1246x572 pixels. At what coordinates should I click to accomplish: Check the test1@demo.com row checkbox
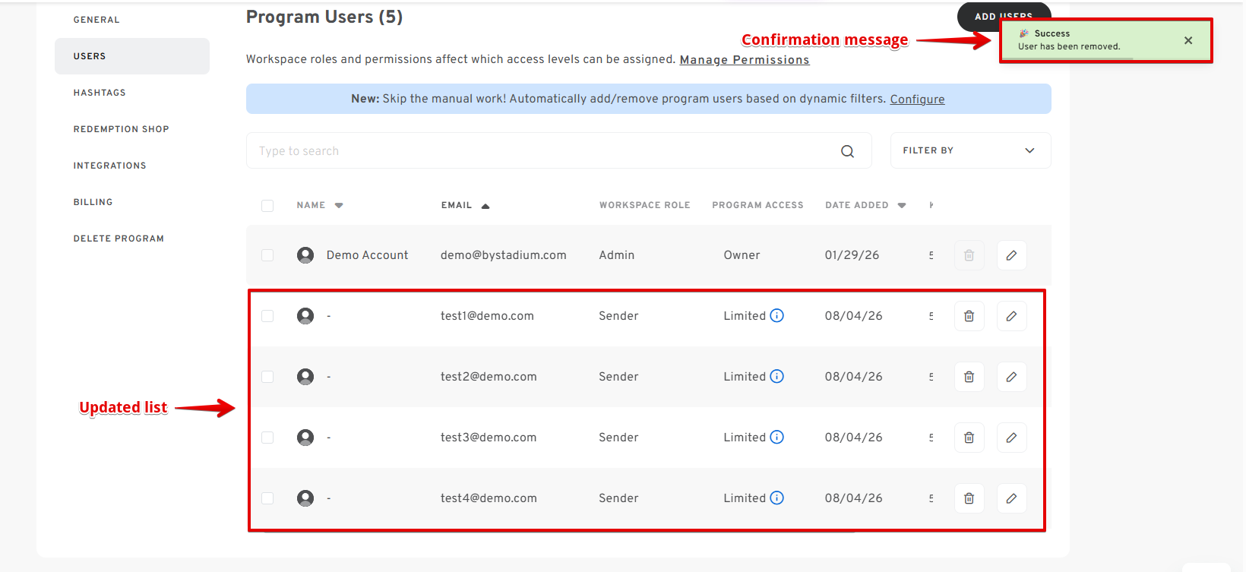point(267,316)
